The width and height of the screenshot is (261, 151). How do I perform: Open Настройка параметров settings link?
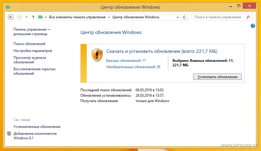33,51
